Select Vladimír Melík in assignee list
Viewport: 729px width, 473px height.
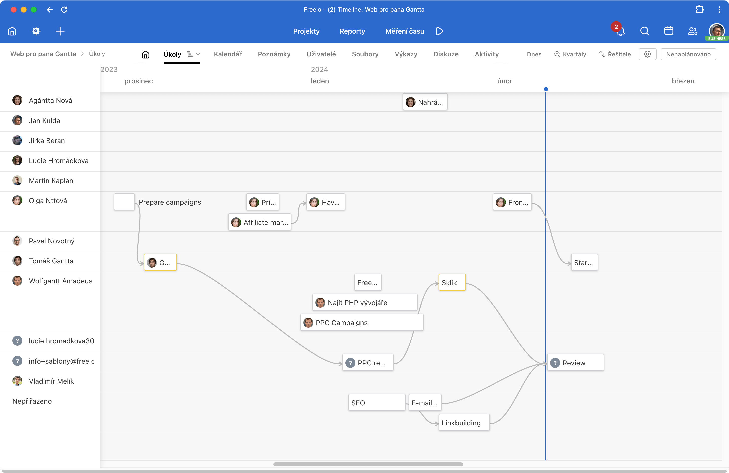(x=51, y=381)
